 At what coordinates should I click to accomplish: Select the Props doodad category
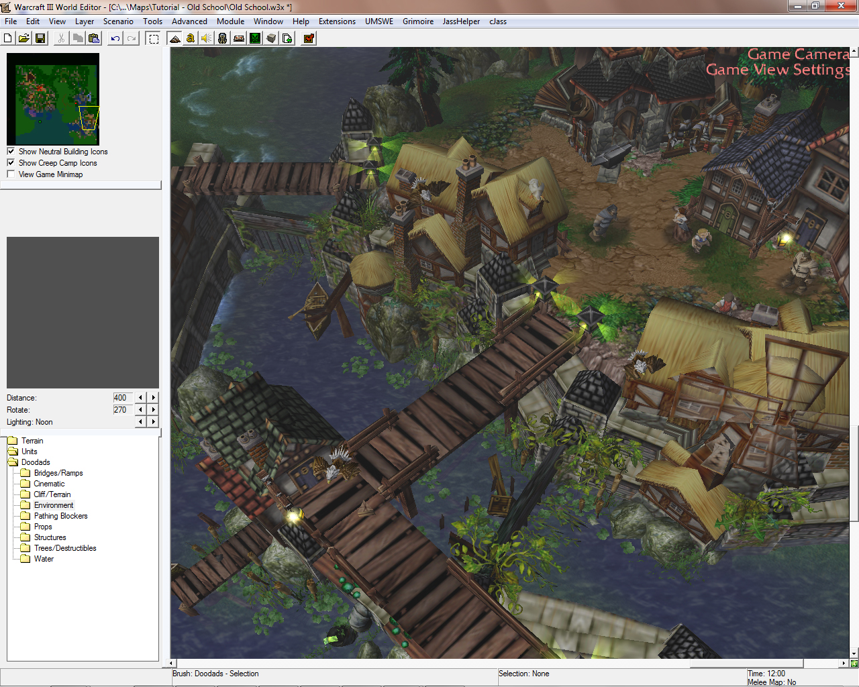tap(43, 527)
